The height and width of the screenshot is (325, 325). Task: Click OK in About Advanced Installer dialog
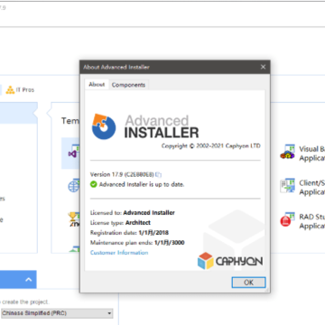tap(248, 283)
